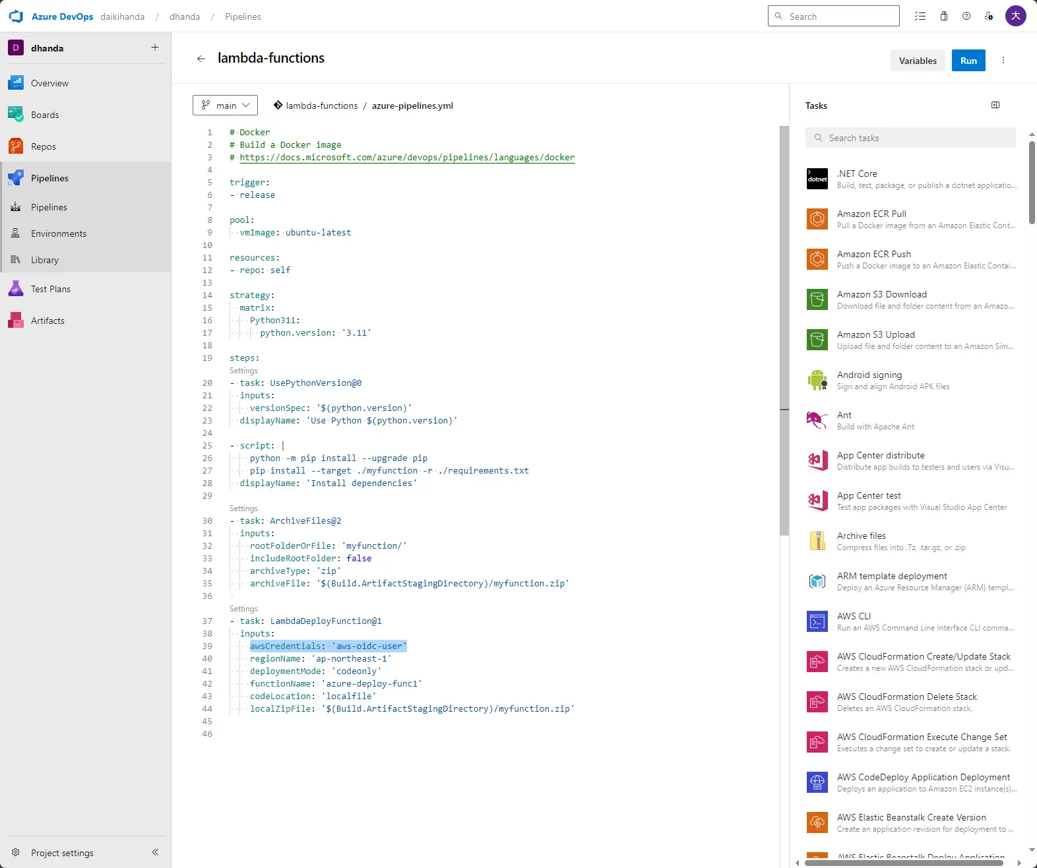Screen dimensions: 1037x868
Task: Click the azure-pipelines.yml file name
Action: [x=412, y=106]
